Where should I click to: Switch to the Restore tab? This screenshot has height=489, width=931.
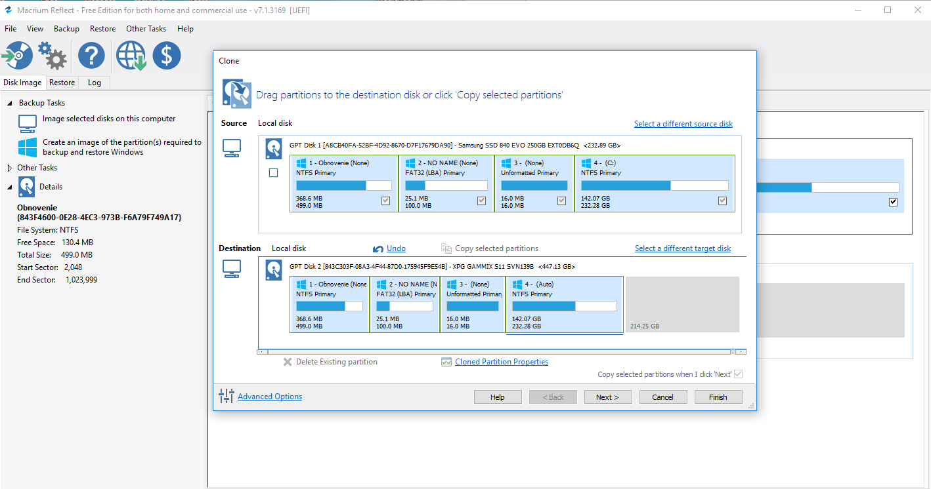(62, 83)
